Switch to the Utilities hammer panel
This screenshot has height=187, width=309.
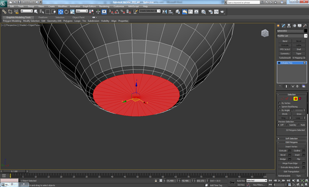[x=305, y=26]
